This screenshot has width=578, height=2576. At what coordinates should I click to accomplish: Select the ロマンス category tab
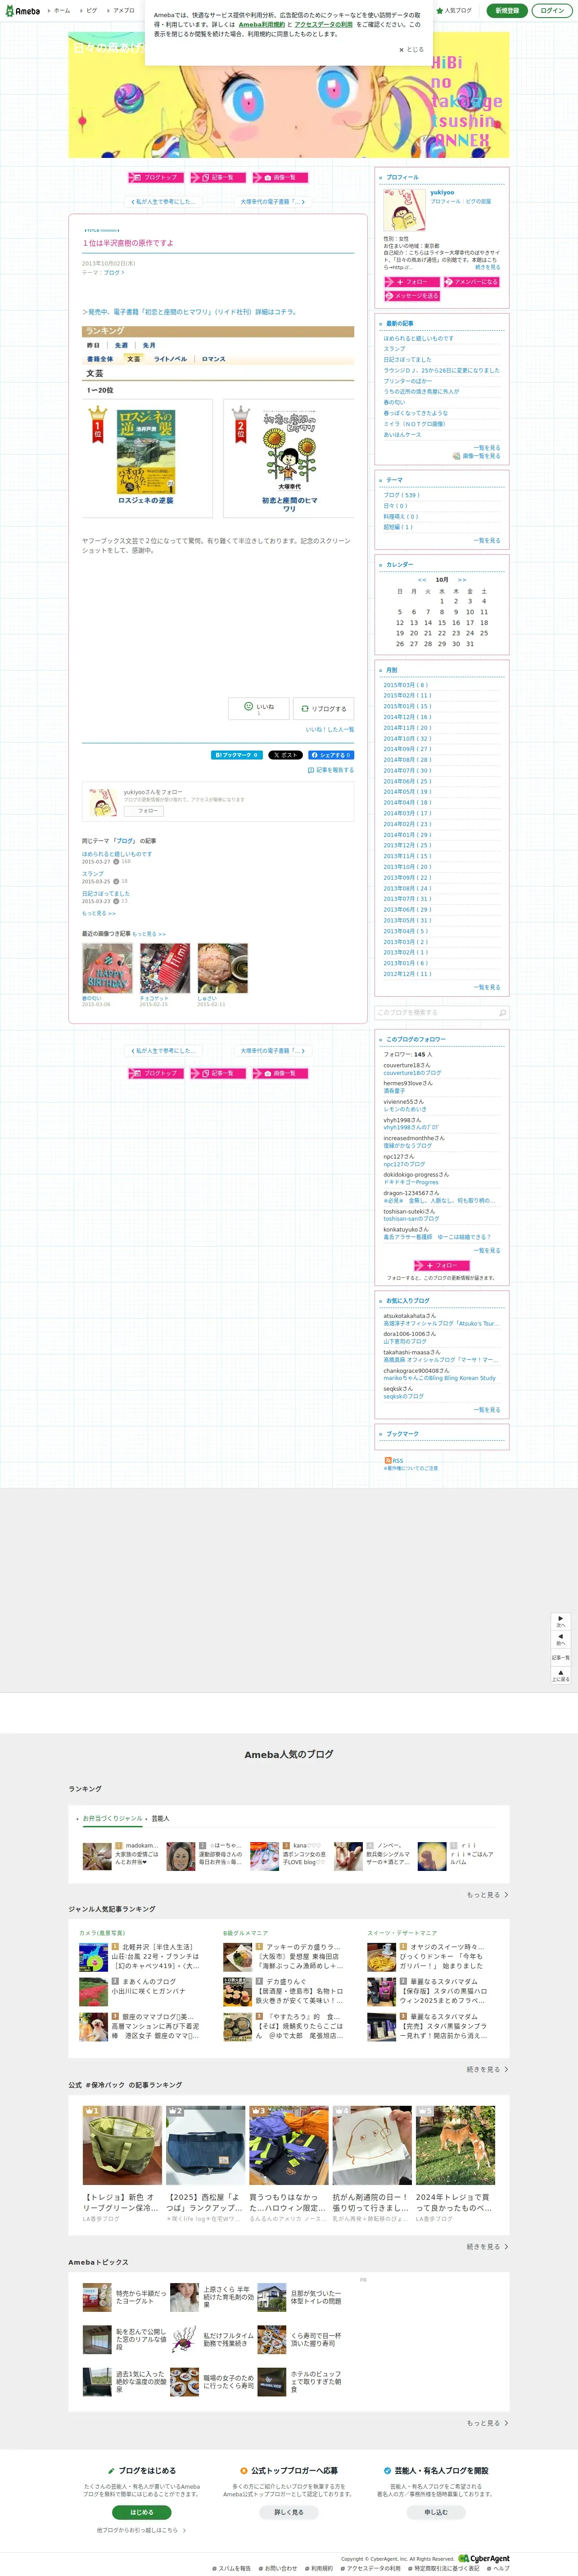pyautogui.click(x=214, y=358)
